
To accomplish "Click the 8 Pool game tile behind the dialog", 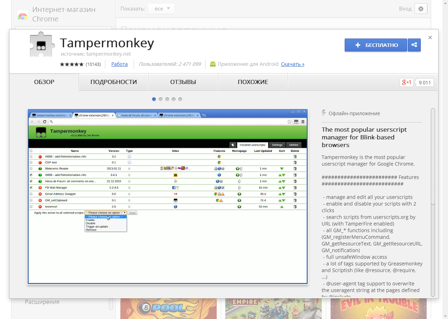I will pyautogui.click(x=168, y=308).
